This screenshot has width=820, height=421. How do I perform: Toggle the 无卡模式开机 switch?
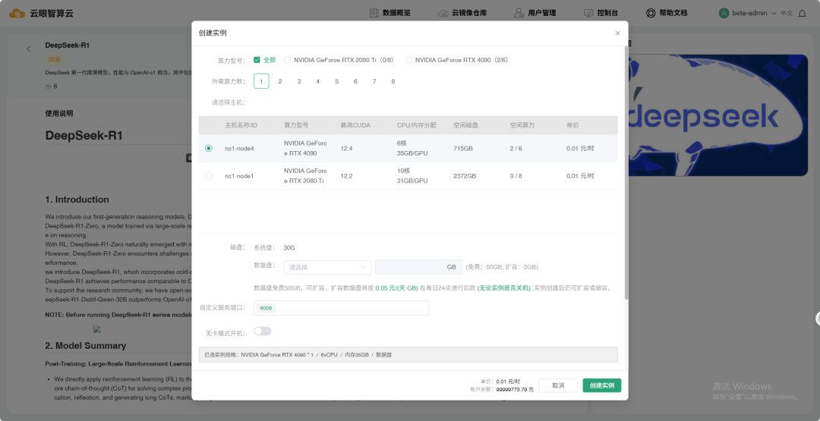[x=263, y=331]
